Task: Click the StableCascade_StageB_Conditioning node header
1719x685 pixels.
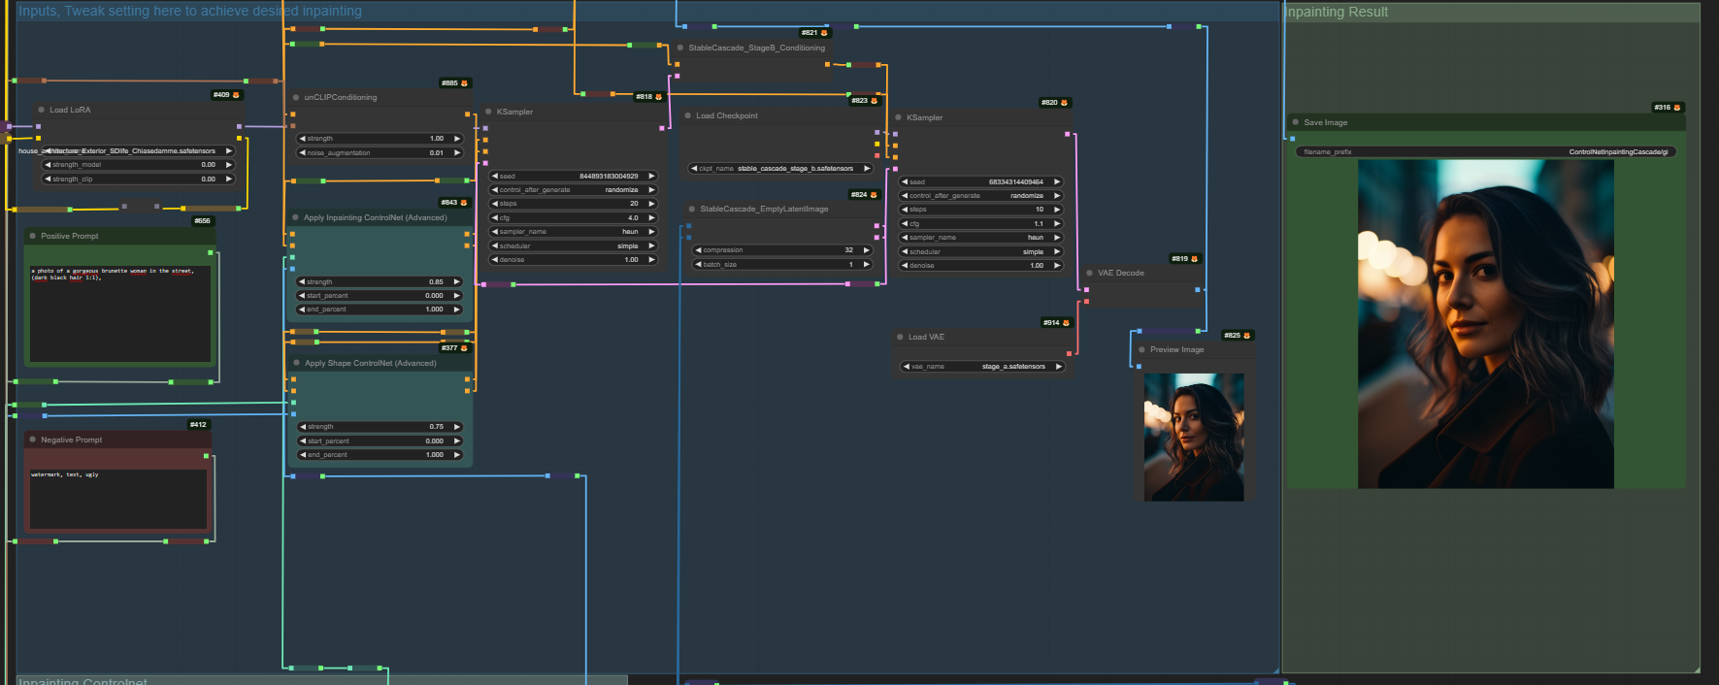Action: click(x=756, y=48)
